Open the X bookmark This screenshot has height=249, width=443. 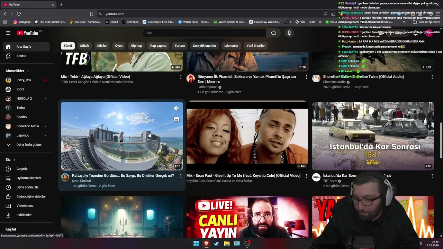pyautogui.click(x=288, y=22)
